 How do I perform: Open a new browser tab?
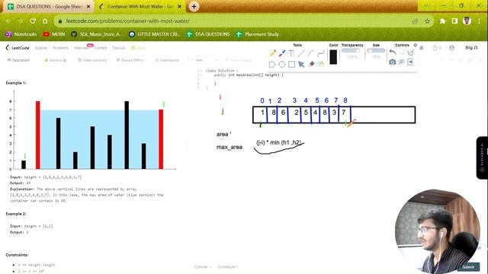[194, 6]
